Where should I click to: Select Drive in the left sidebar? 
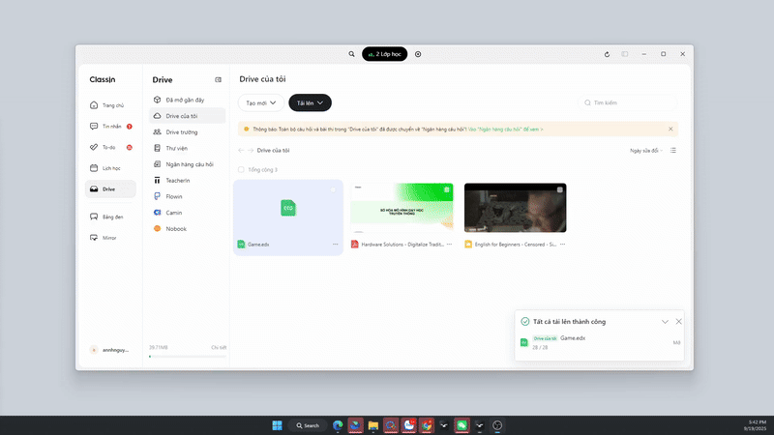pos(109,188)
